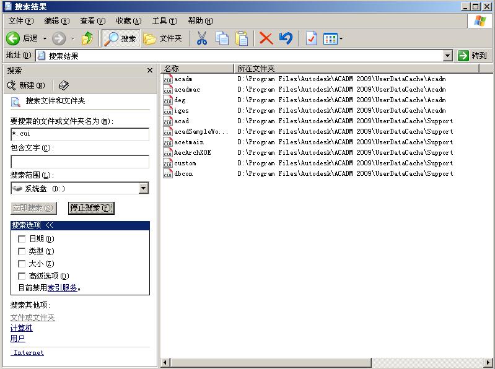495x369 pixels.
Task: Collapse the search options (搜索选项) header
Action: pyautogui.click(x=80, y=225)
